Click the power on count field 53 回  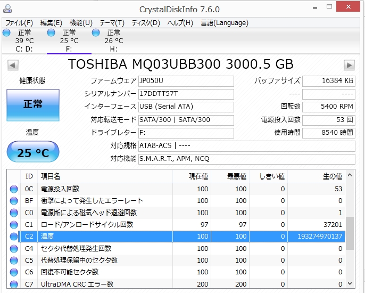tap(329, 120)
